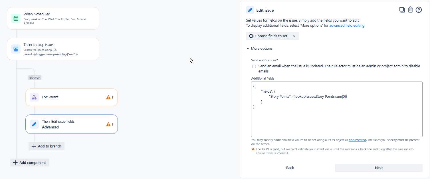The width and height of the screenshot is (430, 179).
Task: Click the JQL text parent={{triggerIssue.parent.key|"null"}}
Action: click(x=51, y=54)
